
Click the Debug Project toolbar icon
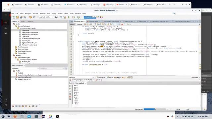[x=74, y=17]
